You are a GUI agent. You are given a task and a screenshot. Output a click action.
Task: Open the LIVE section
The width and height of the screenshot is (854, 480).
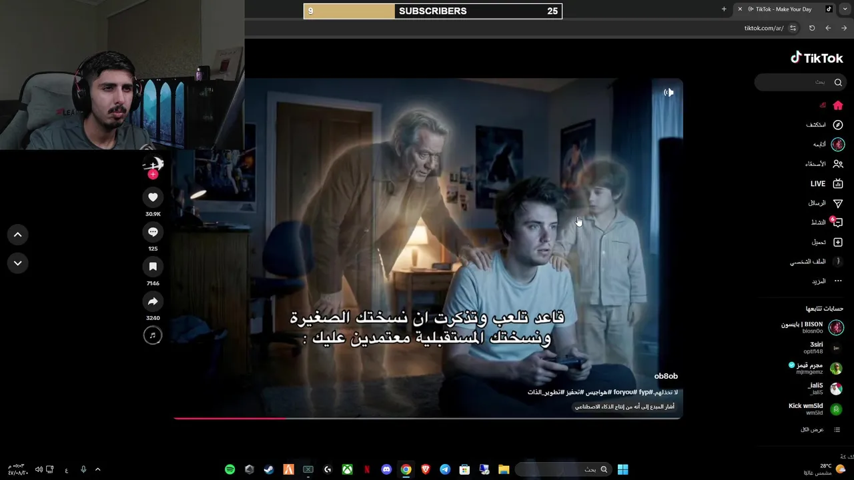click(x=827, y=183)
